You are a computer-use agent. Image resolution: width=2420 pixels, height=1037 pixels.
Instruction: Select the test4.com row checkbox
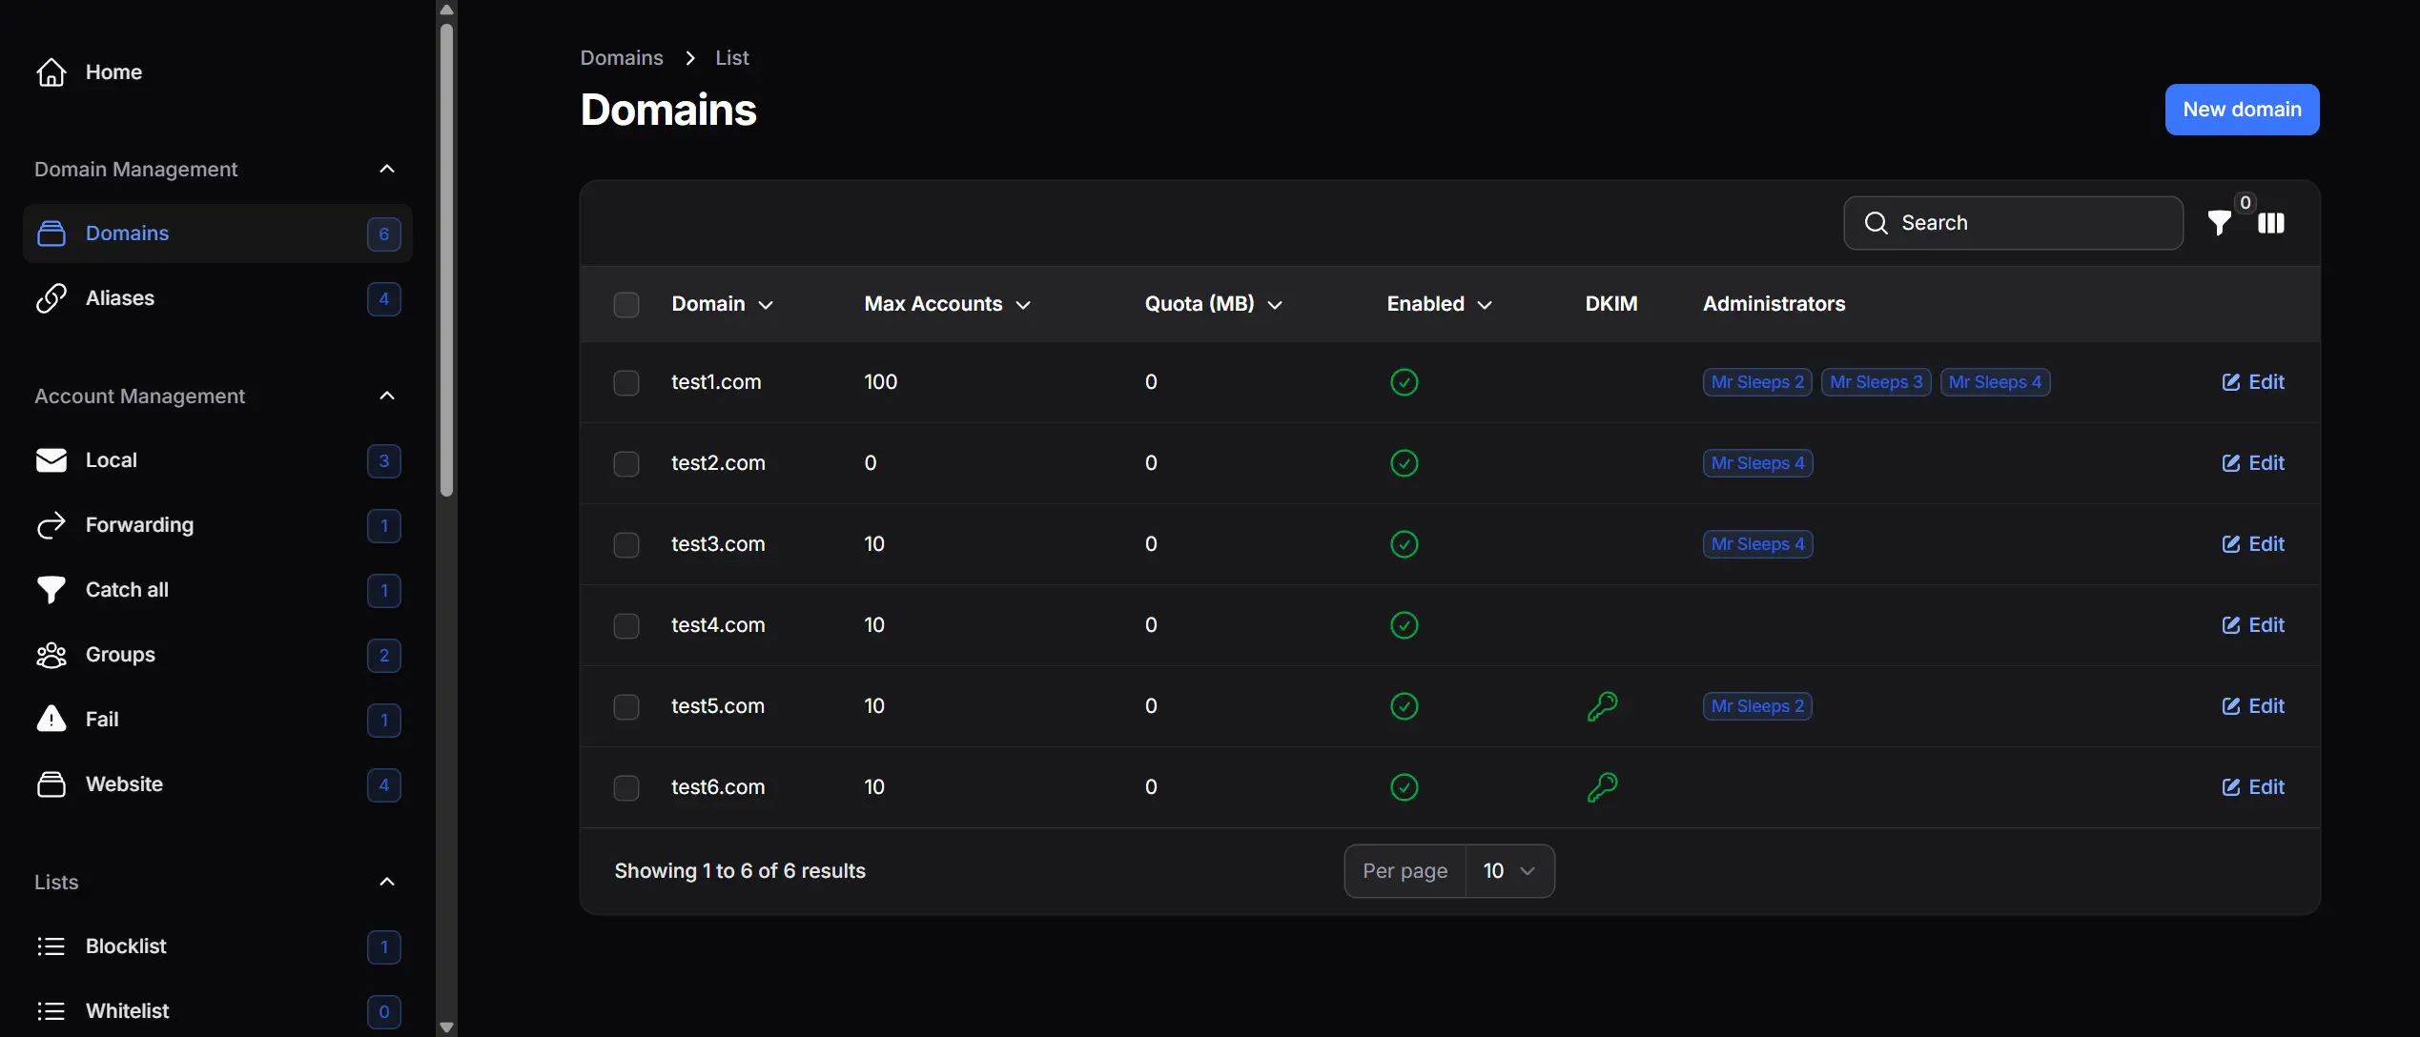pyautogui.click(x=626, y=626)
